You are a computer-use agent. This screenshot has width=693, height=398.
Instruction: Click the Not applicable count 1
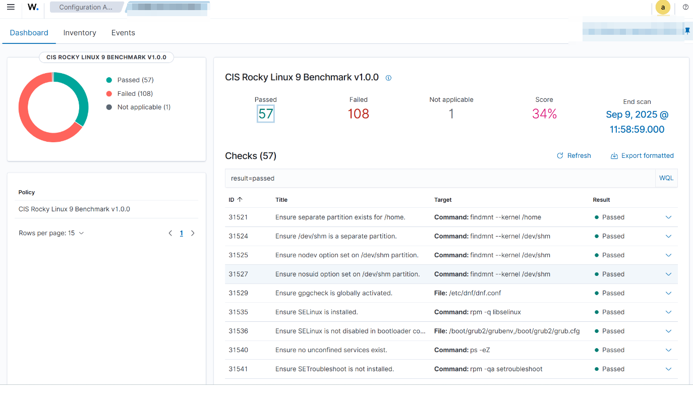click(x=451, y=114)
